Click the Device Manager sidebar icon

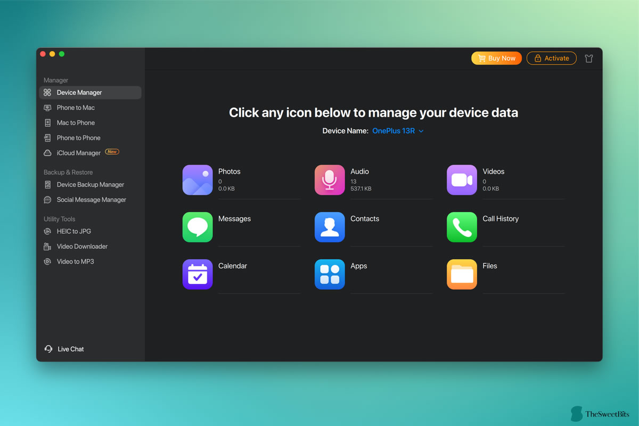[x=47, y=93]
